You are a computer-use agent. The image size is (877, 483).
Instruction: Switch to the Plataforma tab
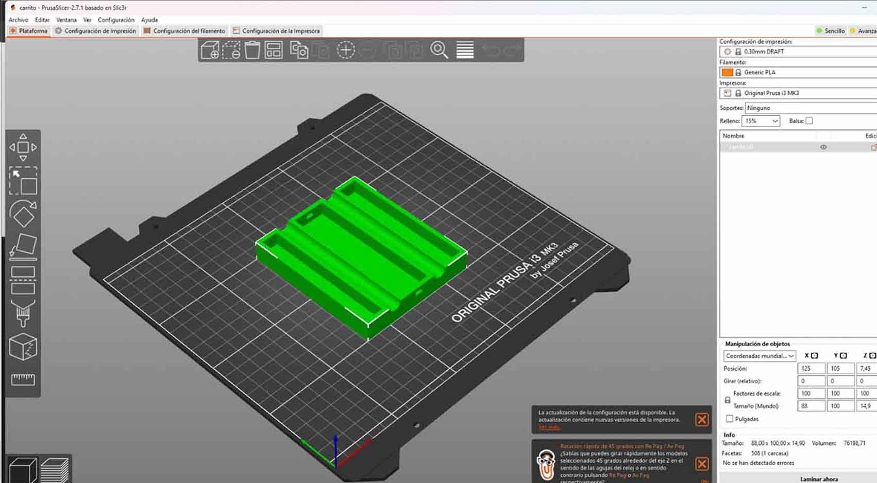29,31
